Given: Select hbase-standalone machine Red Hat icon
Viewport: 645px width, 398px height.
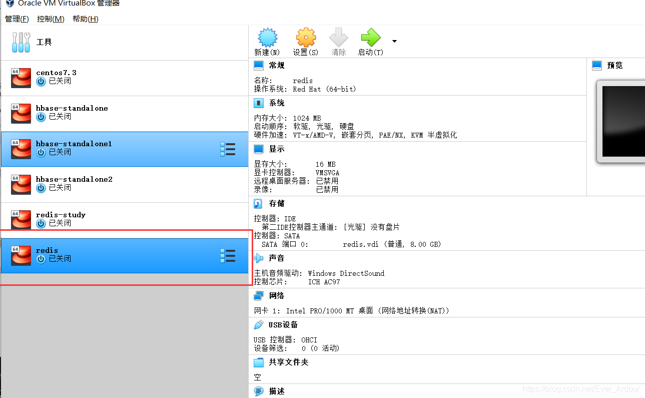Looking at the screenshot, I should tap(21, 113).
